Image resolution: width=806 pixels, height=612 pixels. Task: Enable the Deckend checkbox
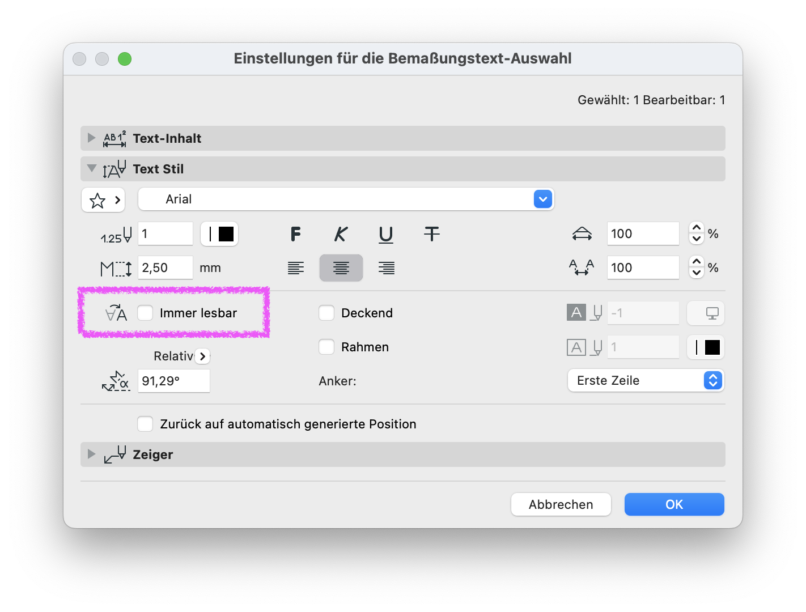pyautogui.click(x=326, y=313)
